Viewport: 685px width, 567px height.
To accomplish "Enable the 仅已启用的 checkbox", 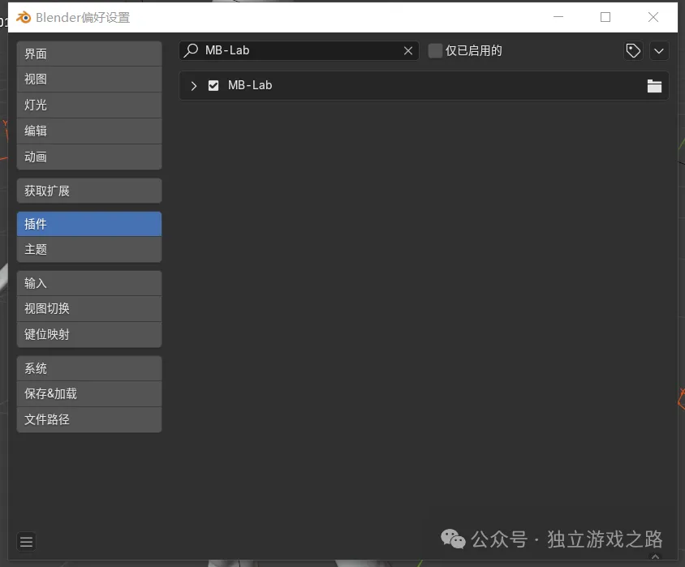I will pyautogui.click(x=435, y=49).
